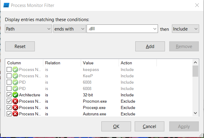Click green icon on first PID 6008 row
204x138 pixels.
[15, 82]
